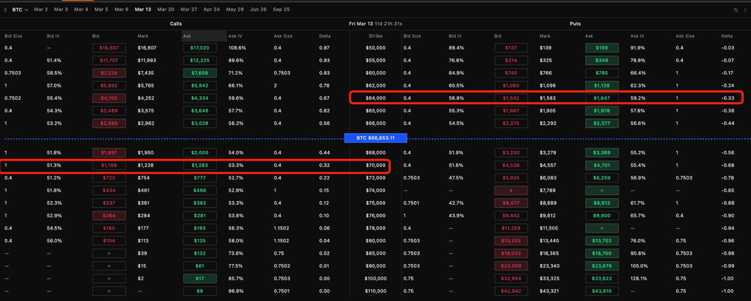Click the $1,283 call ask on $70,000 strike
This screenshot has width=751, height=301.
point(200,165)
